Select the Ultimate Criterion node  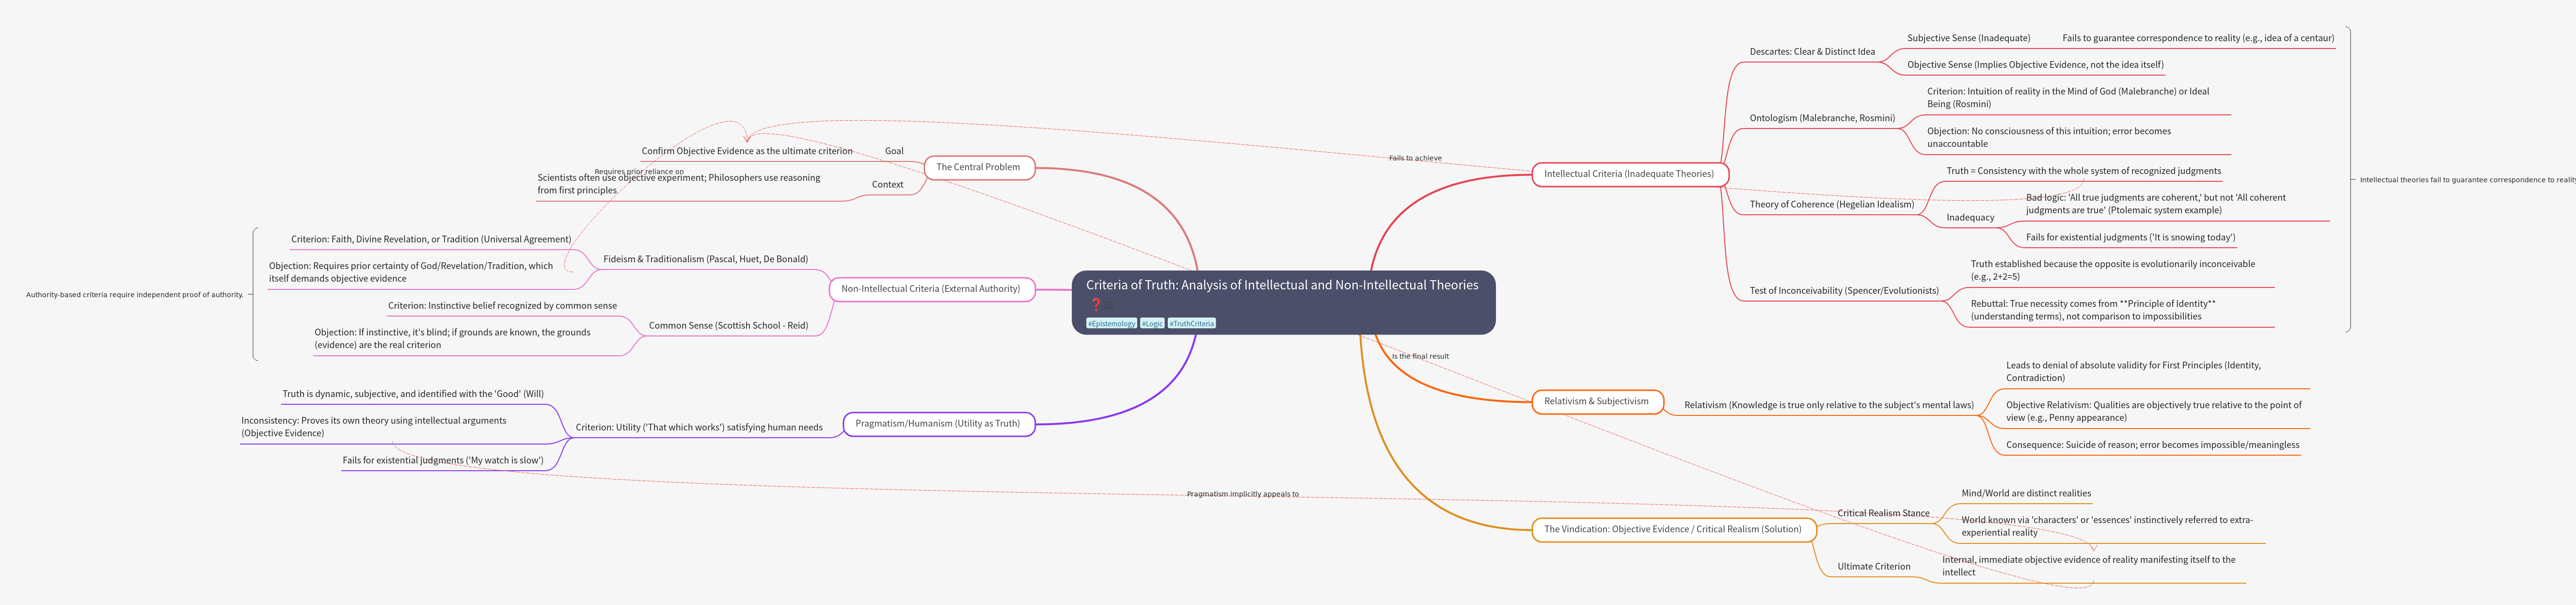[x=1873, y=567]
